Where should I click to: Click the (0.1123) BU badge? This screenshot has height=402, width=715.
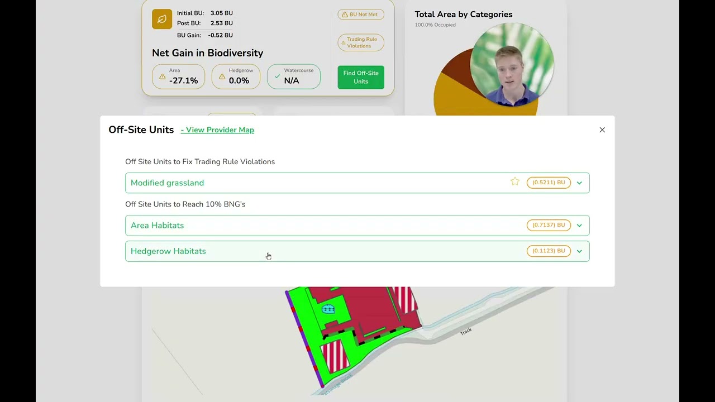click(549, 251)
